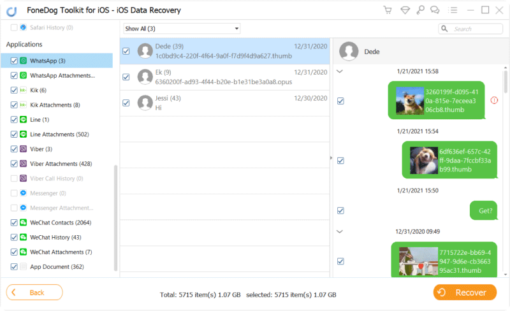Click the red warning icon beside first message
The image size is (510, 311).
[x=494, y=101]
